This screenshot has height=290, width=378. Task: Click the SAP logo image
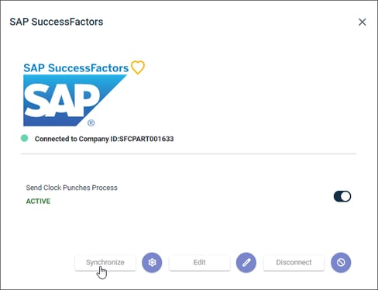[75, 100]
